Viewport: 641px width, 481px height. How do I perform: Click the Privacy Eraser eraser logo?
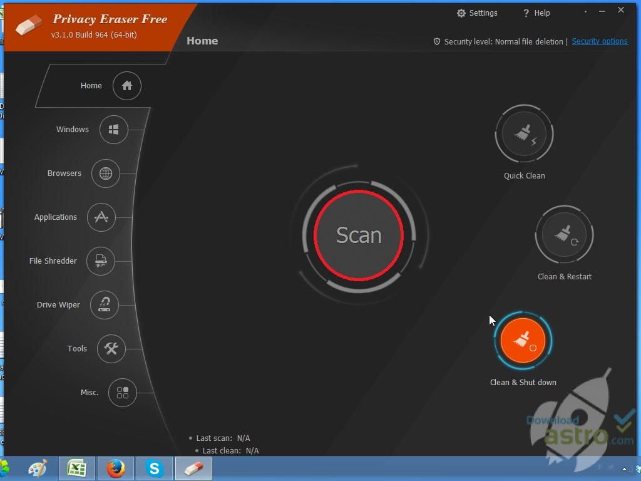(28, 25)
